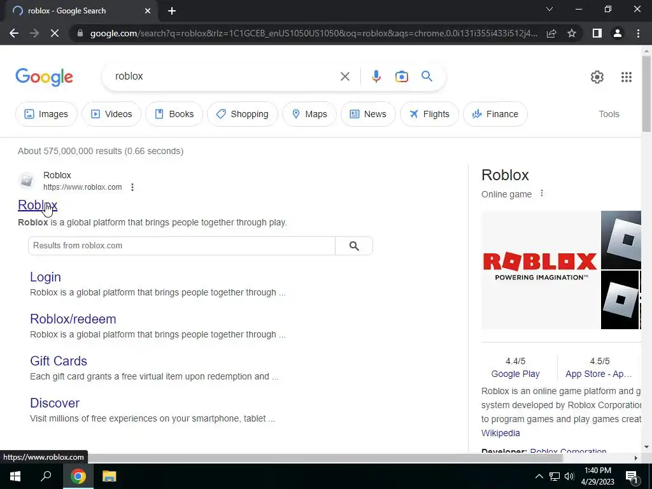Open the clock and date in taskbar
Screen dimensions: 652x489
597,476
